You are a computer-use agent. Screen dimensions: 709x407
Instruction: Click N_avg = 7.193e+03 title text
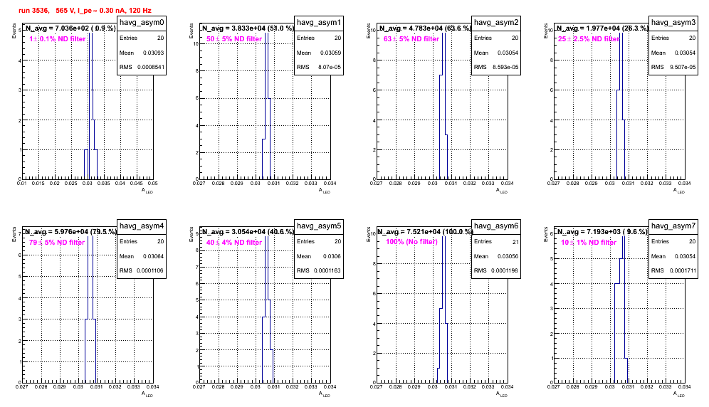602,231
